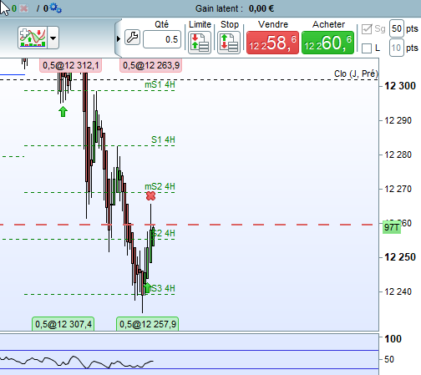Toggle the Sg stop checkbox

click(367, 29)
